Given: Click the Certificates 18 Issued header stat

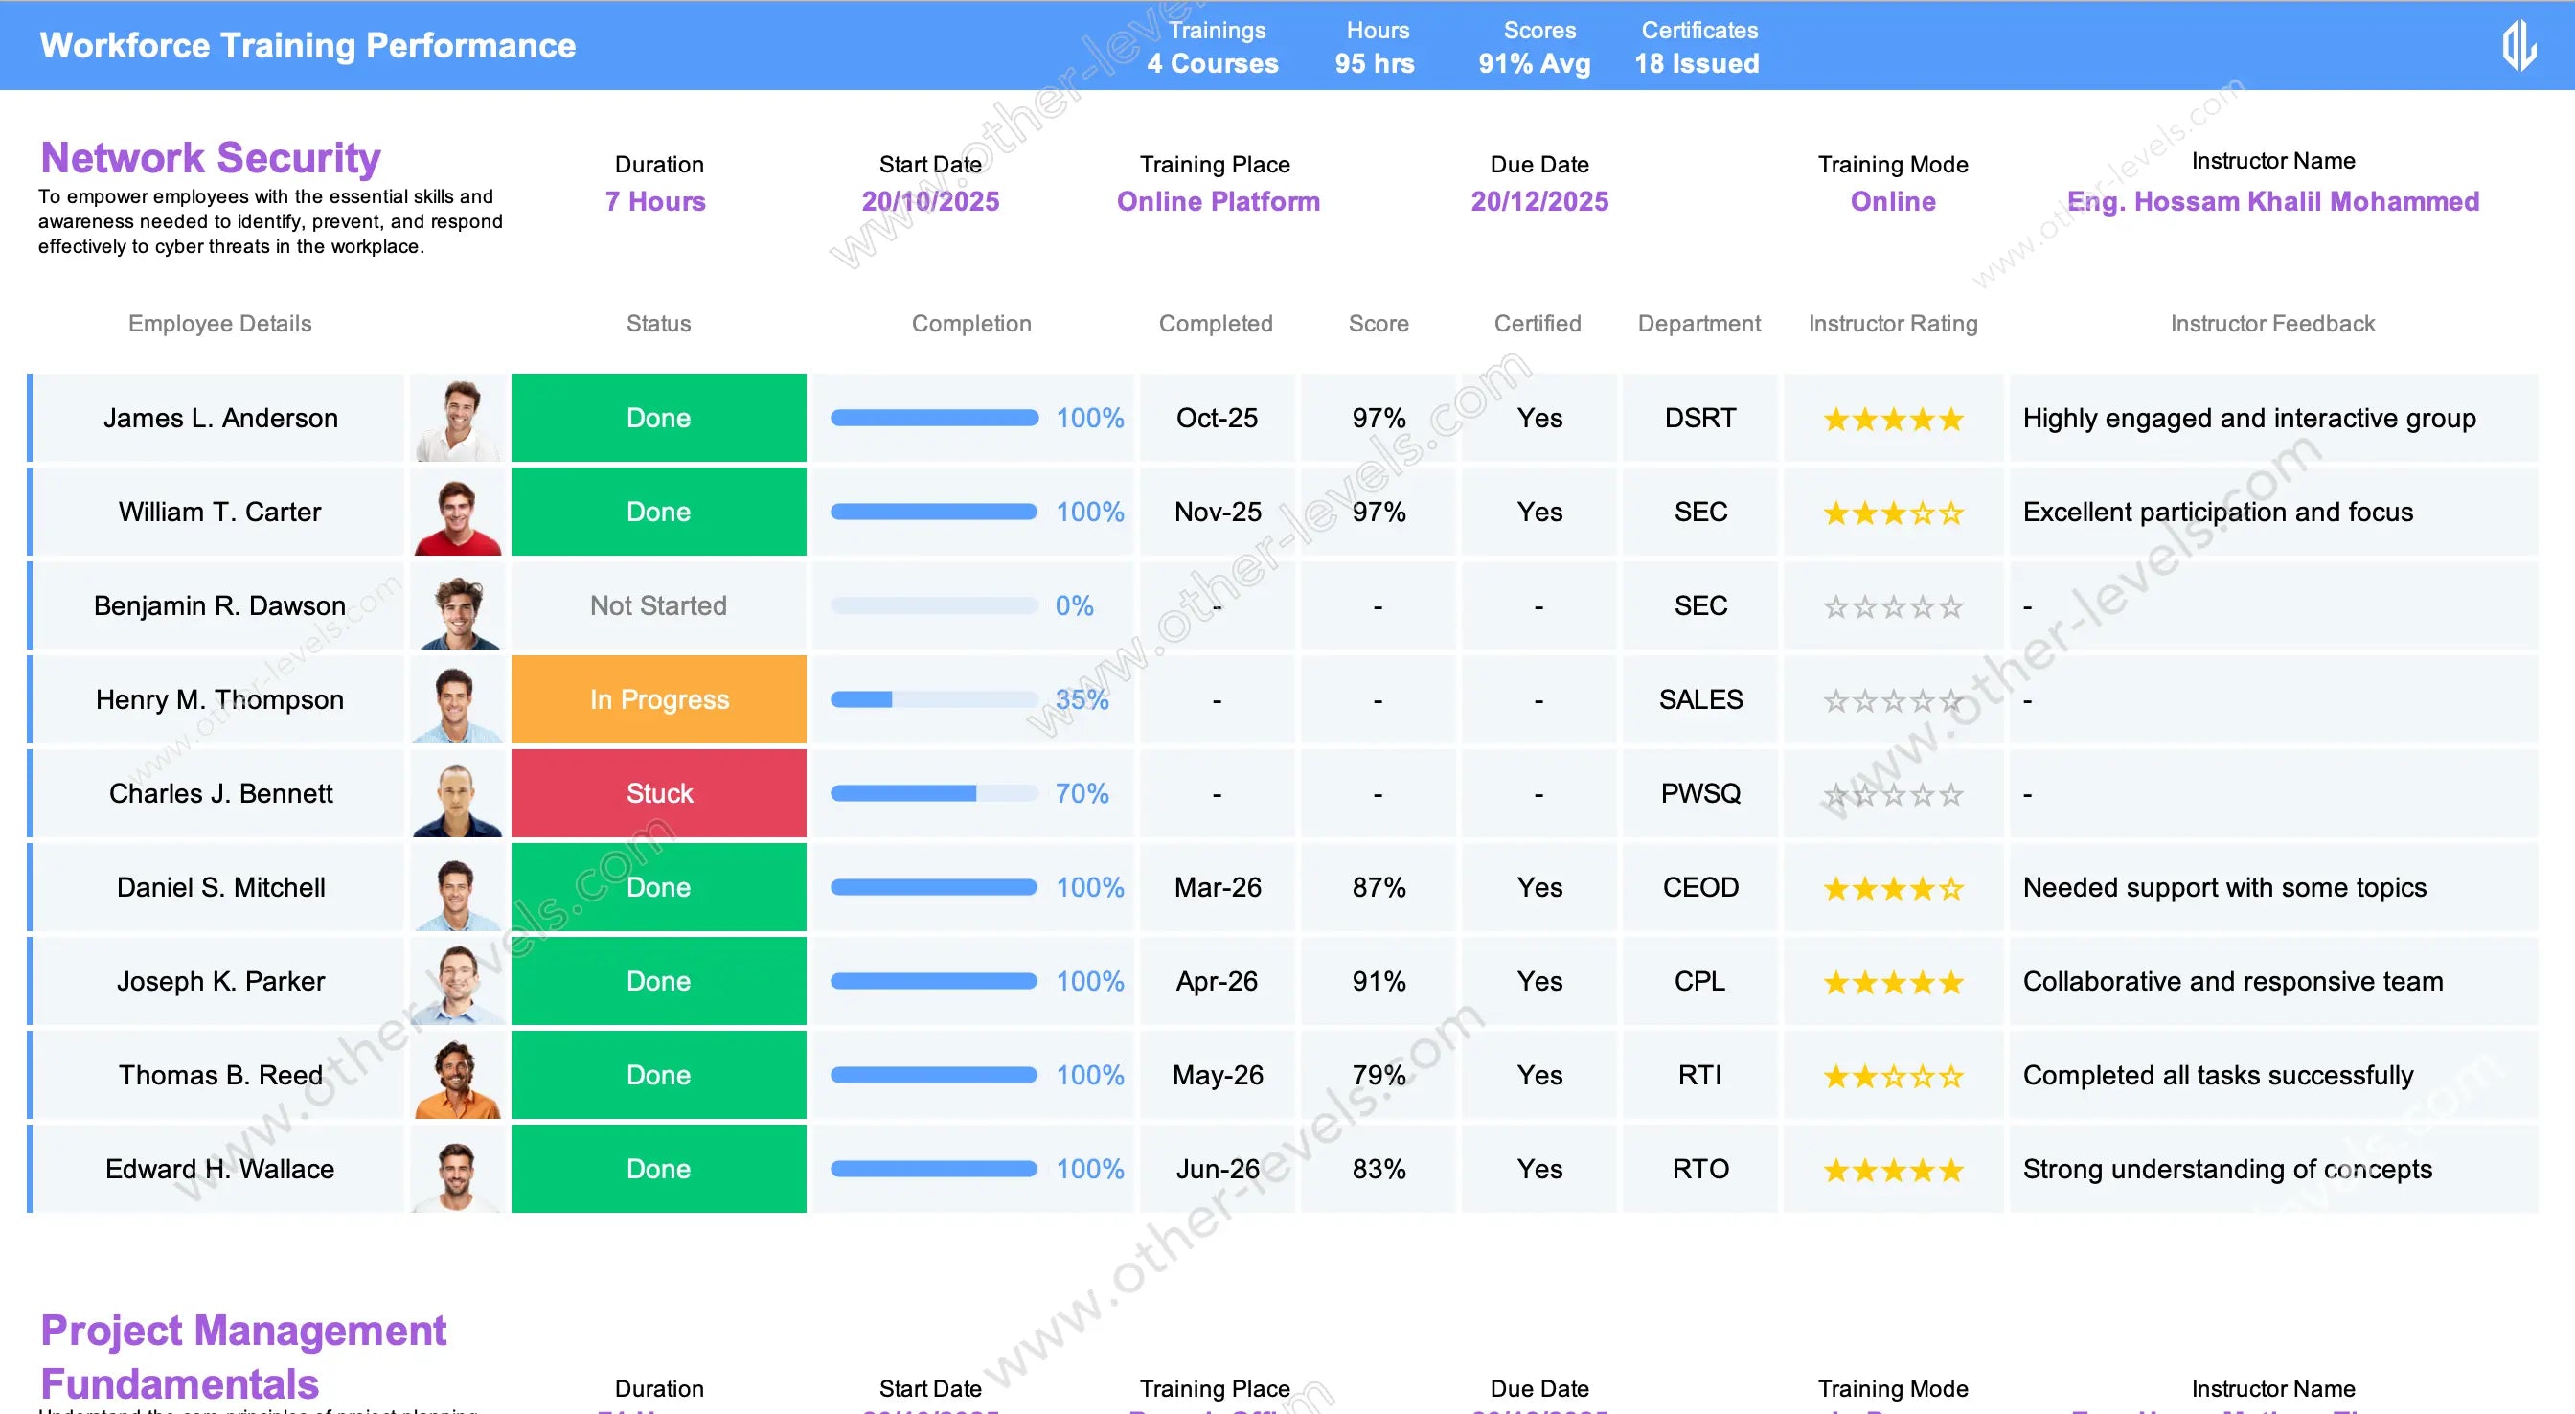Looking at the screenshot, I should pos(1697,47).
